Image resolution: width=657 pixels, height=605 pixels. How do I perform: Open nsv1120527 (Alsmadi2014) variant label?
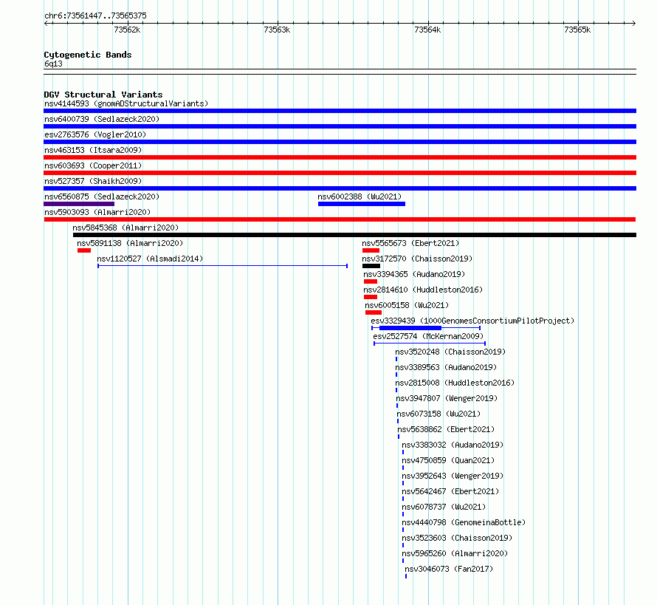pyautogui.click(x=150, y=259)
